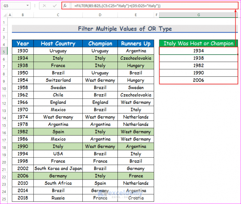The width and height of the screenshot is (241, 204).
Task: Select column A header
Action: [10, 15]
